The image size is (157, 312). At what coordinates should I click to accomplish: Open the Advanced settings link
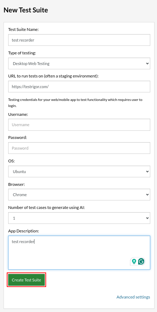(x=133, y=297)
